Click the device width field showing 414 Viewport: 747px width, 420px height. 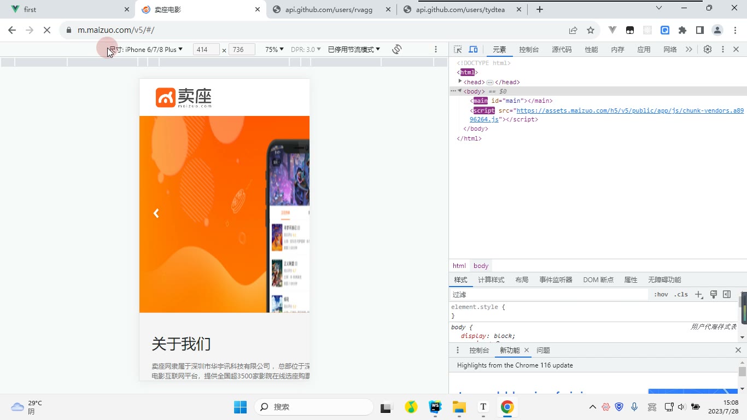coord(206,49)
